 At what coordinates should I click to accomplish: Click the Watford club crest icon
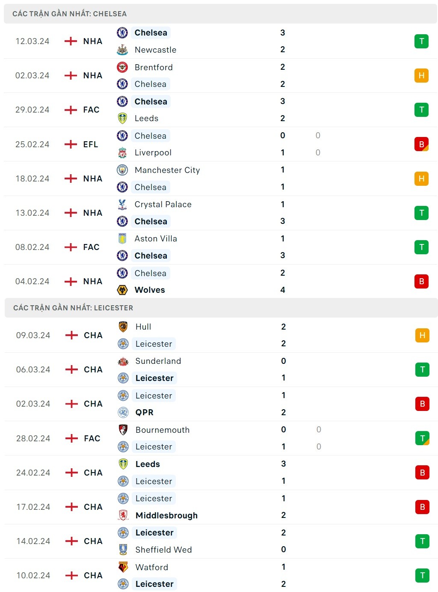pyautogui.click(x=123, y=567)
